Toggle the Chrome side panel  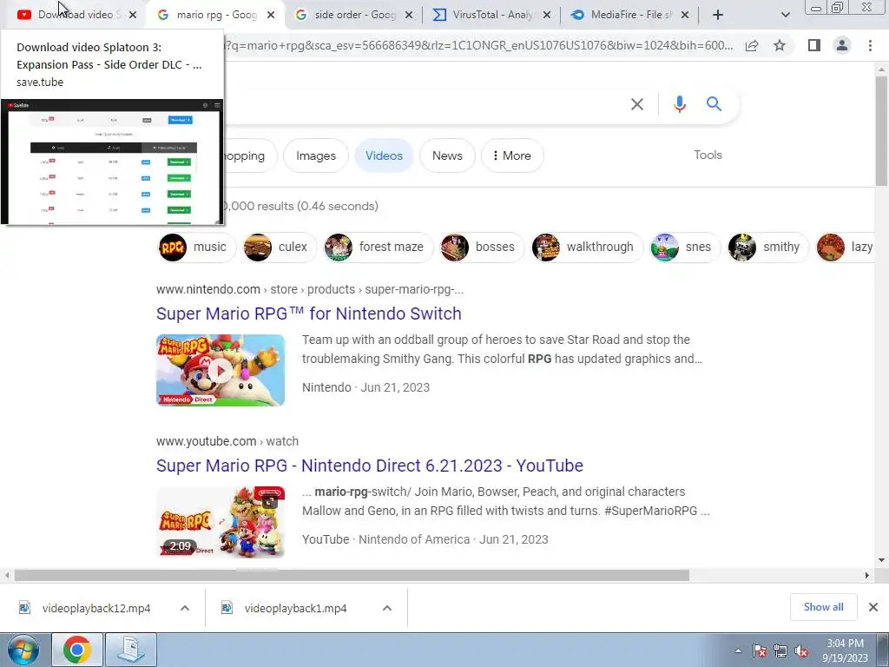814,45
